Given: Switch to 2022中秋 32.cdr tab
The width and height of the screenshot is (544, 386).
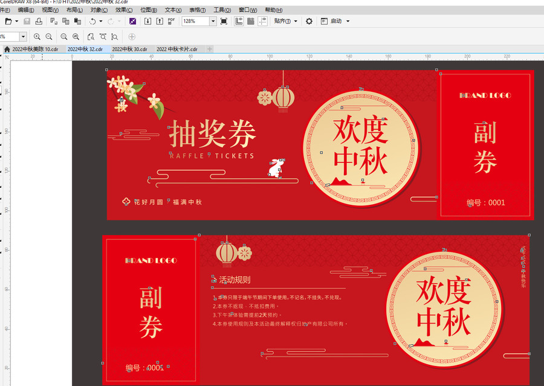Looking at the screenshot, I should point(85,50).
